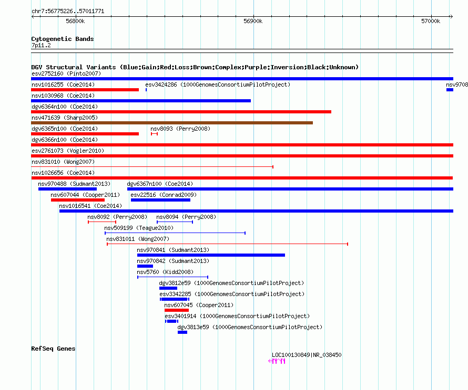Open nsv5760 (Kidd2008) label
Image resolution: width=468 pixels, height=390 pixels.
point(165,272)
